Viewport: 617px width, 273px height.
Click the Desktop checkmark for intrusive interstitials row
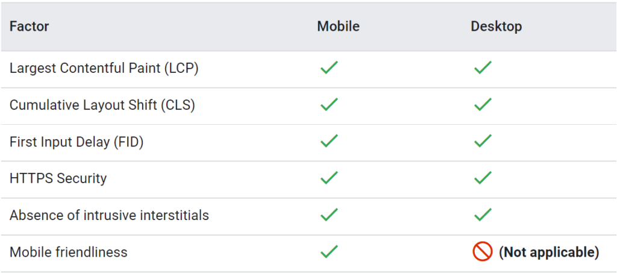click(483, 215)
